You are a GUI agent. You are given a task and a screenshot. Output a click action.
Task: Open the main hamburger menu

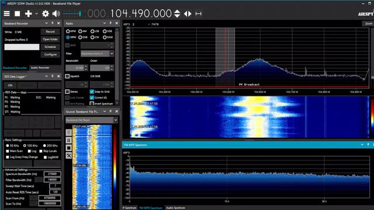click(x=6, y=13)
